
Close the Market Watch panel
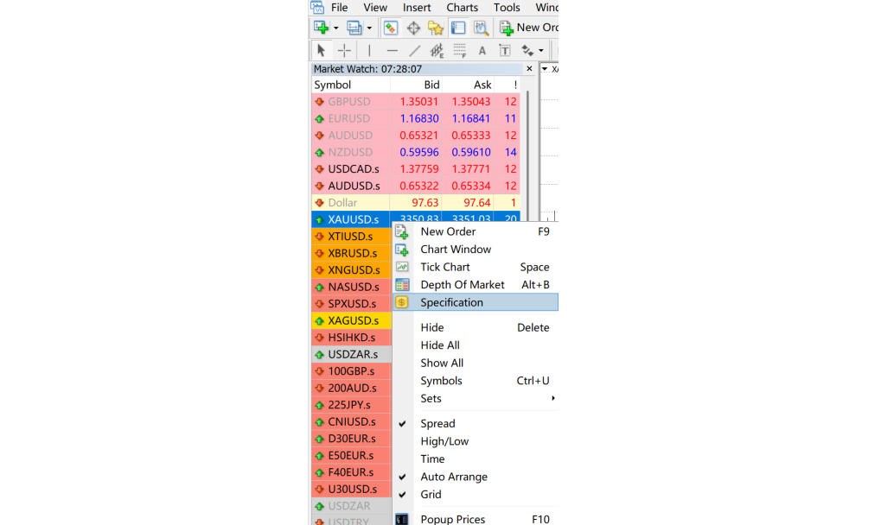pyautogui.click(x=529, y=68)
